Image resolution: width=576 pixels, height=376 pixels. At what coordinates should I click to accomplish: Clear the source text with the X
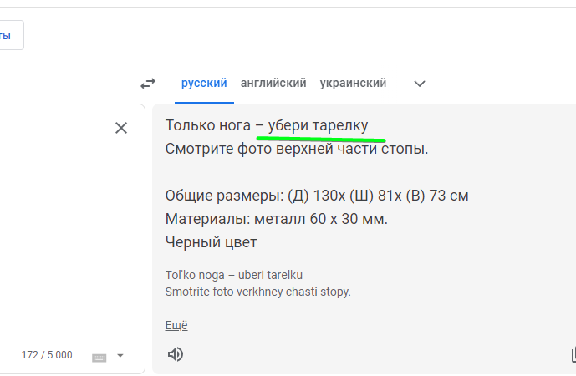click(x=121, y=128)
